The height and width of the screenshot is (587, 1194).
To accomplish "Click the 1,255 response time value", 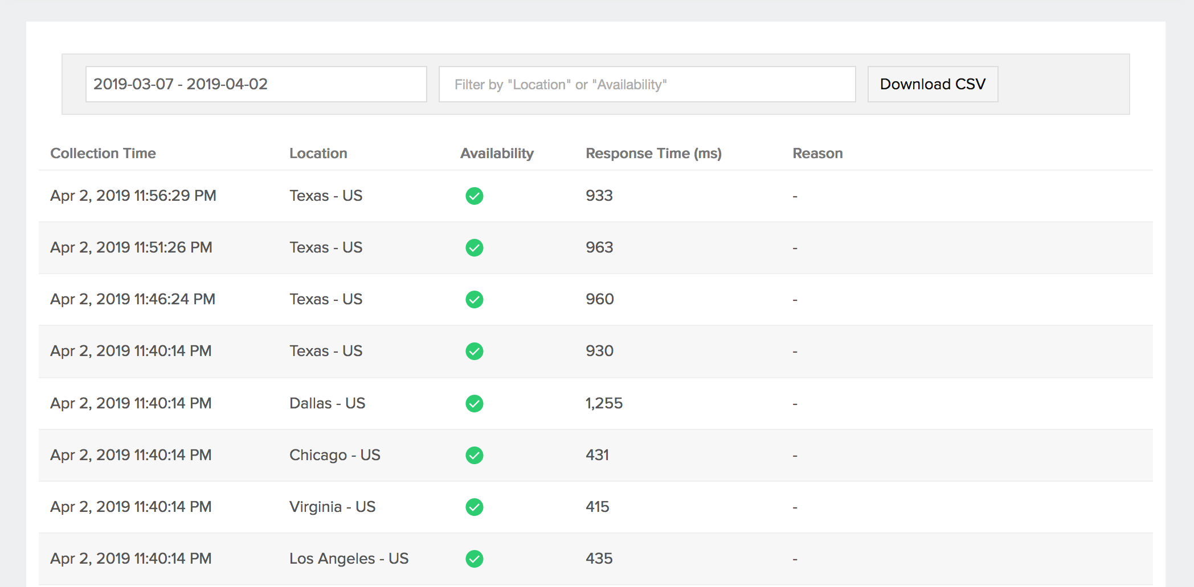I will 604,403.
